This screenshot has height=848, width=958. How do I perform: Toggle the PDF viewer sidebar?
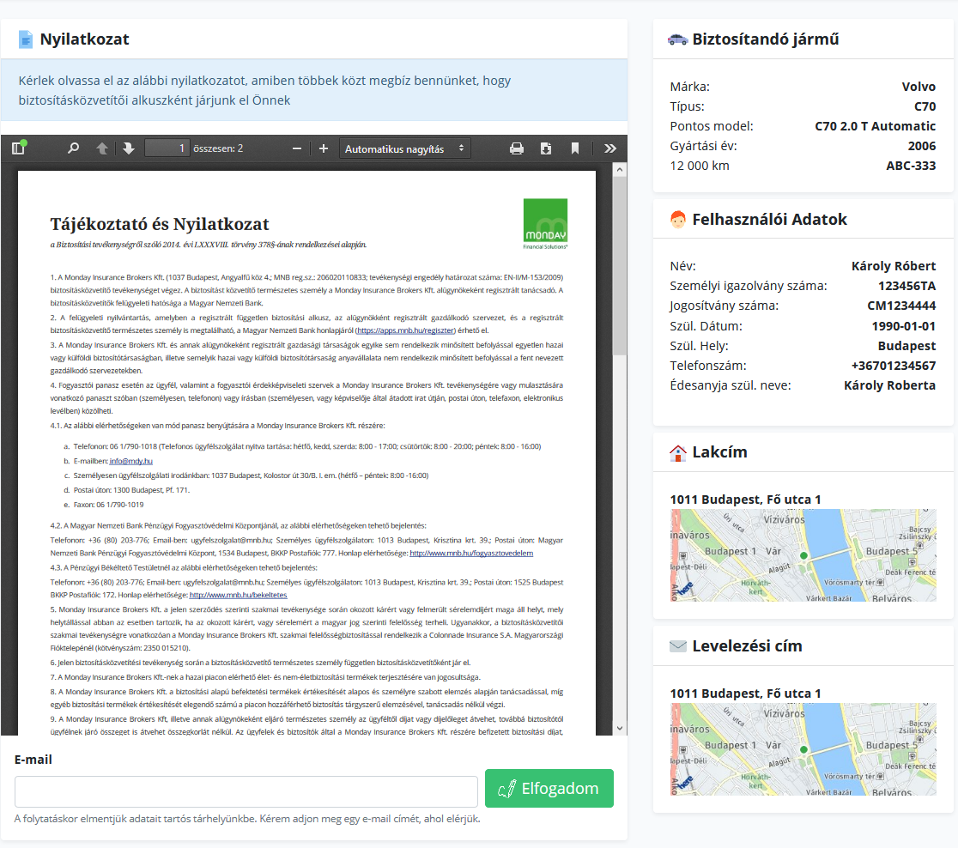click(x=18, y=148)
